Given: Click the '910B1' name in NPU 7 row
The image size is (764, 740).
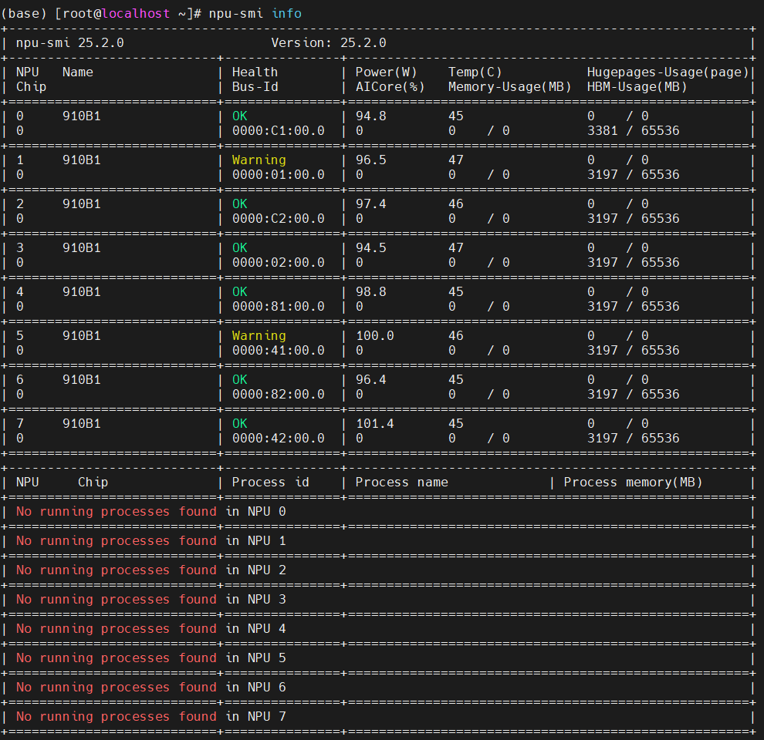Looking at the screenshot, I should [x=81, y=423].
